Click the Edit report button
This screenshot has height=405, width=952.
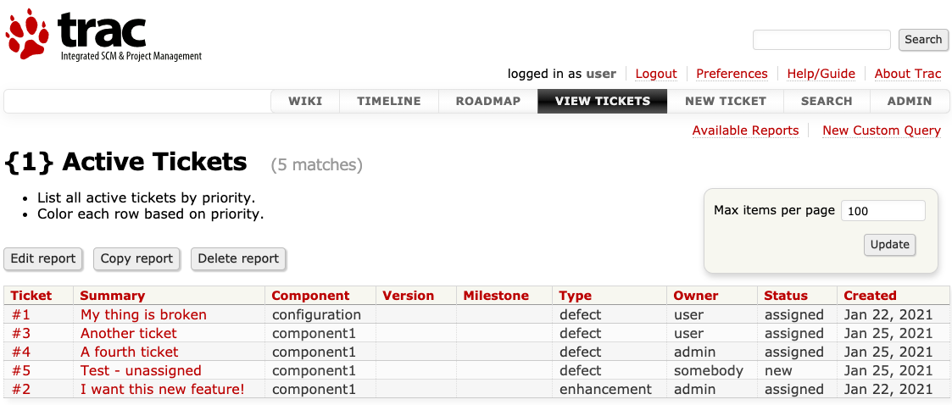click(x=43, y=258)
